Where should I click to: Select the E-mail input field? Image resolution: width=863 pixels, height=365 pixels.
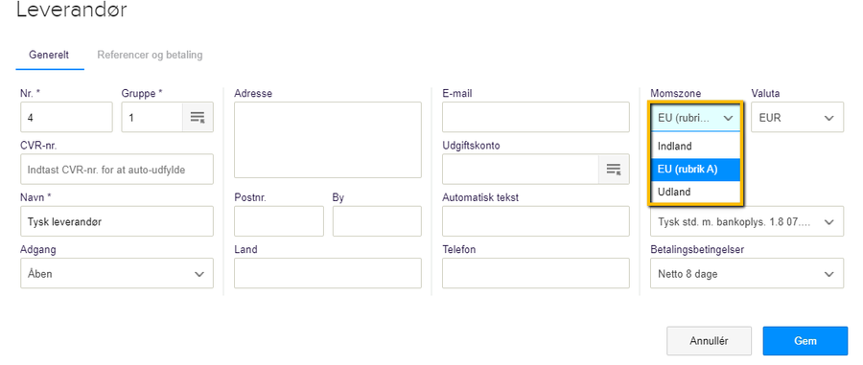[535, 117]
